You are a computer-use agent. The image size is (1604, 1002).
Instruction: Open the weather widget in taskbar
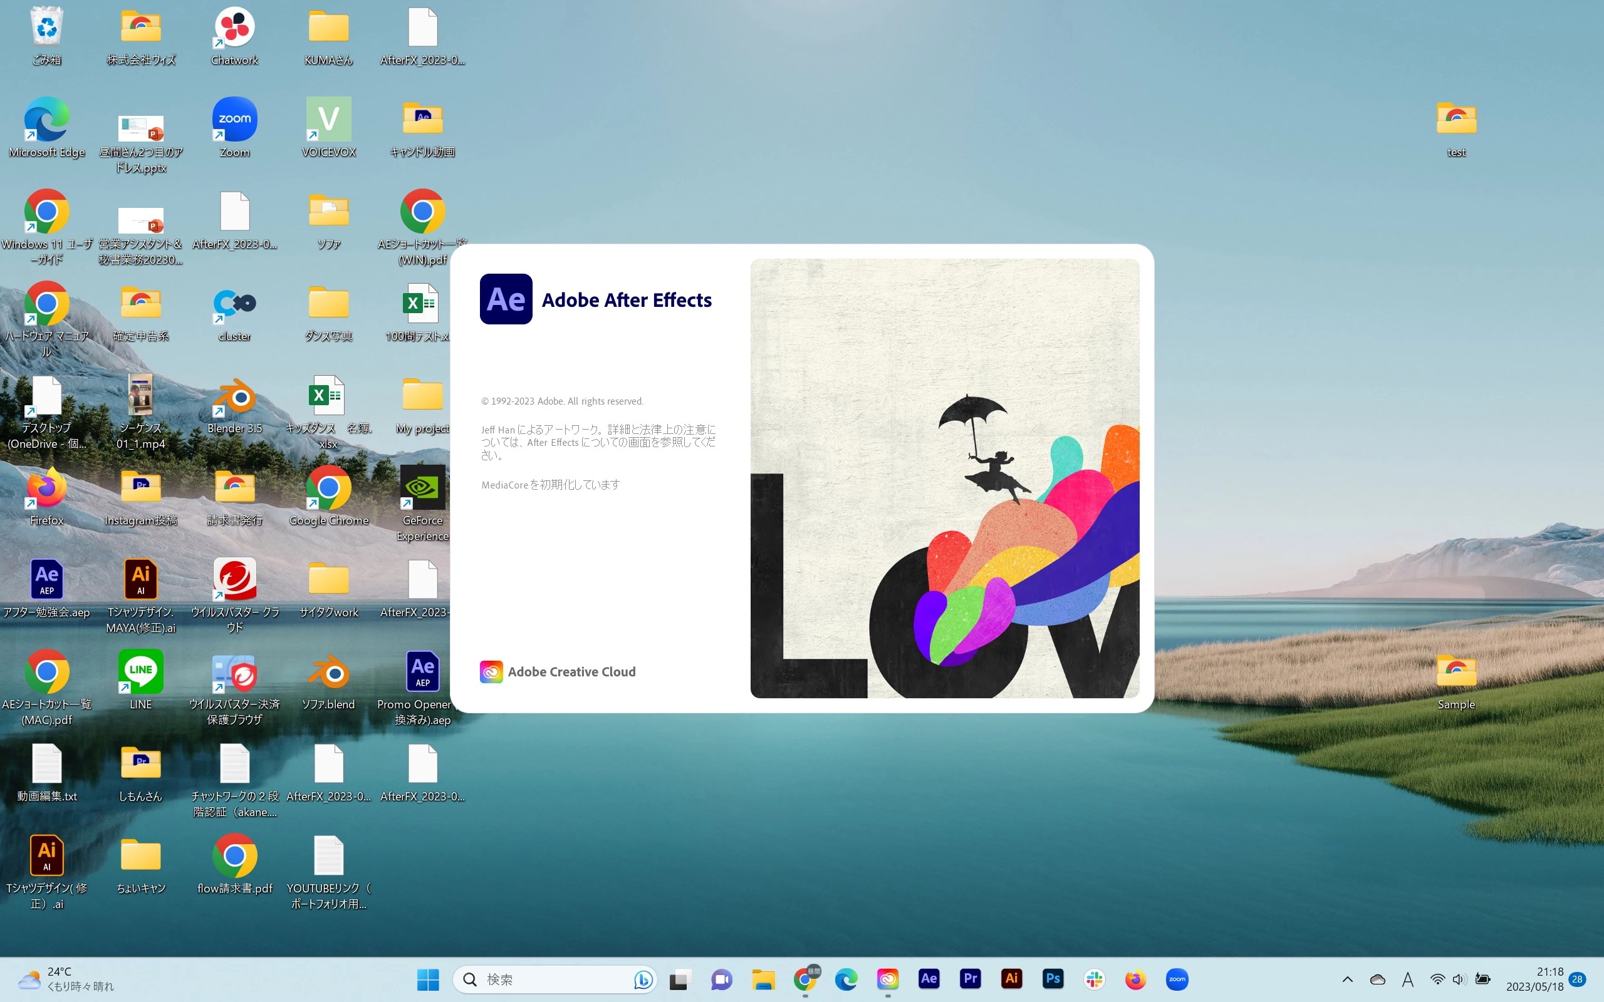[x=66, y=979]
